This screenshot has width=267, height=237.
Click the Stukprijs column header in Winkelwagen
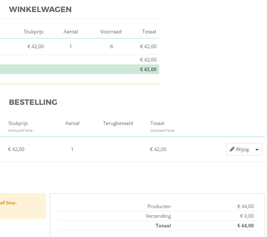(34, 32)
